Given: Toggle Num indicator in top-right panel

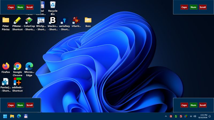Looking at the screenshot, I should pyautogui.click(x=193, y=7).
